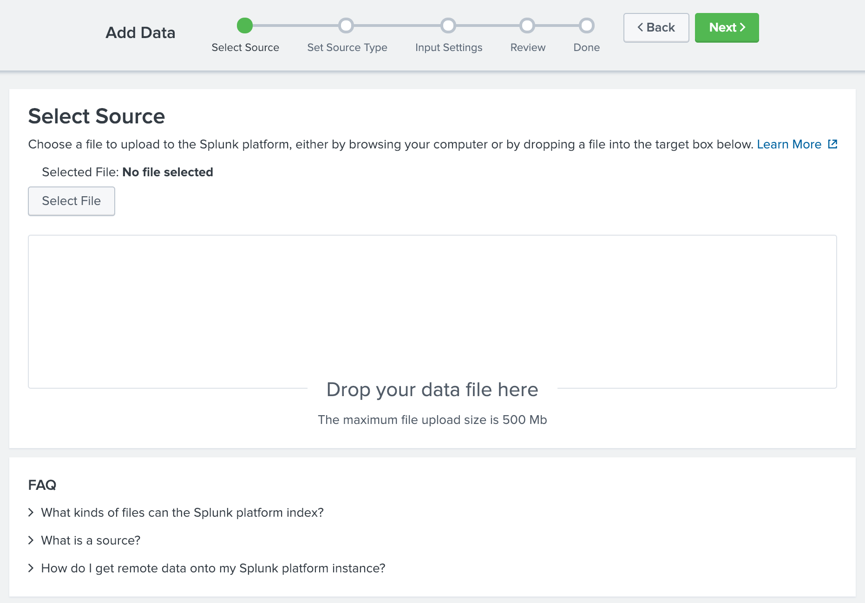The width and height of the screenshot is (865, 603).
Task: Click the Input Settings step circle
Action: (448, 26)
